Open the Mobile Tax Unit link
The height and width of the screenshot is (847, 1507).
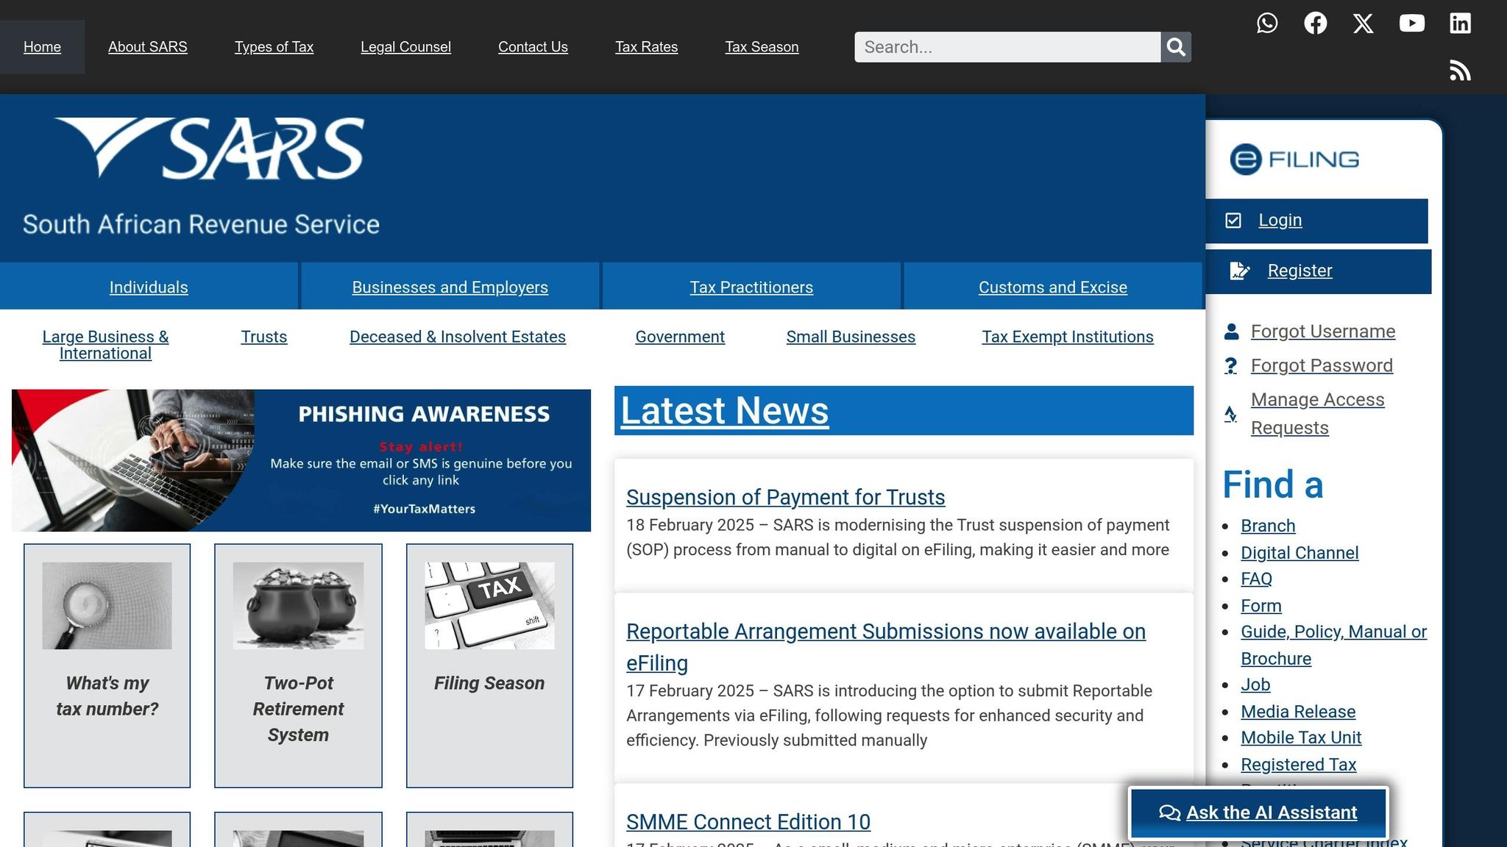(x=1301, y=737)
